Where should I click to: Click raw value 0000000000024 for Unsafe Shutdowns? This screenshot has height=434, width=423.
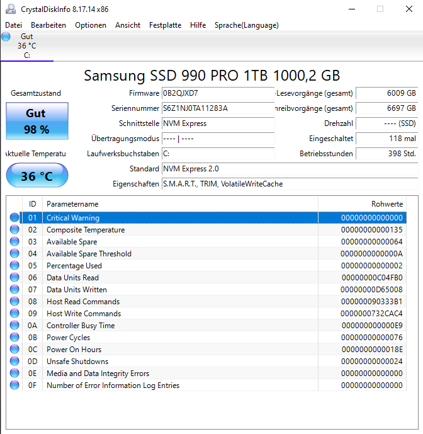pyautogui.click(x=371, y=361)
